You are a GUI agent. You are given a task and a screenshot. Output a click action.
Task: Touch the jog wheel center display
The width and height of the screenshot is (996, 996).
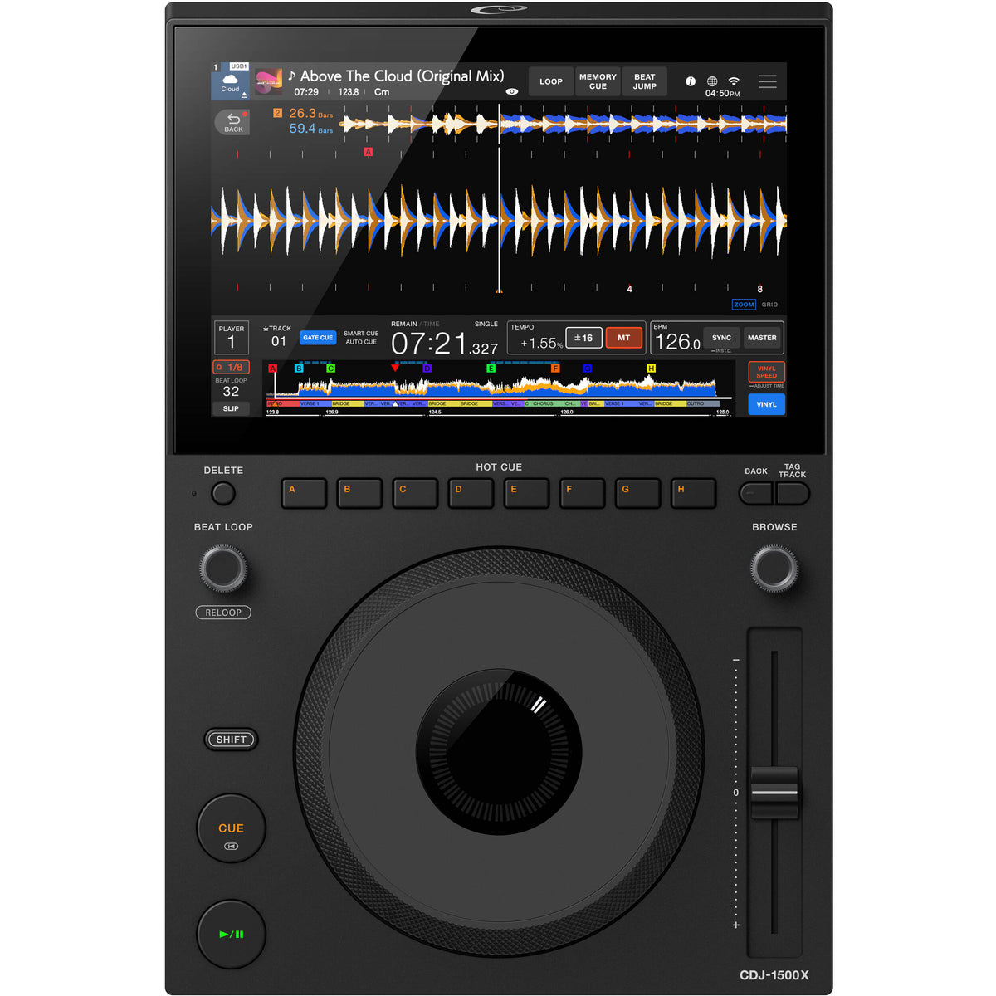tap(498, 752)
